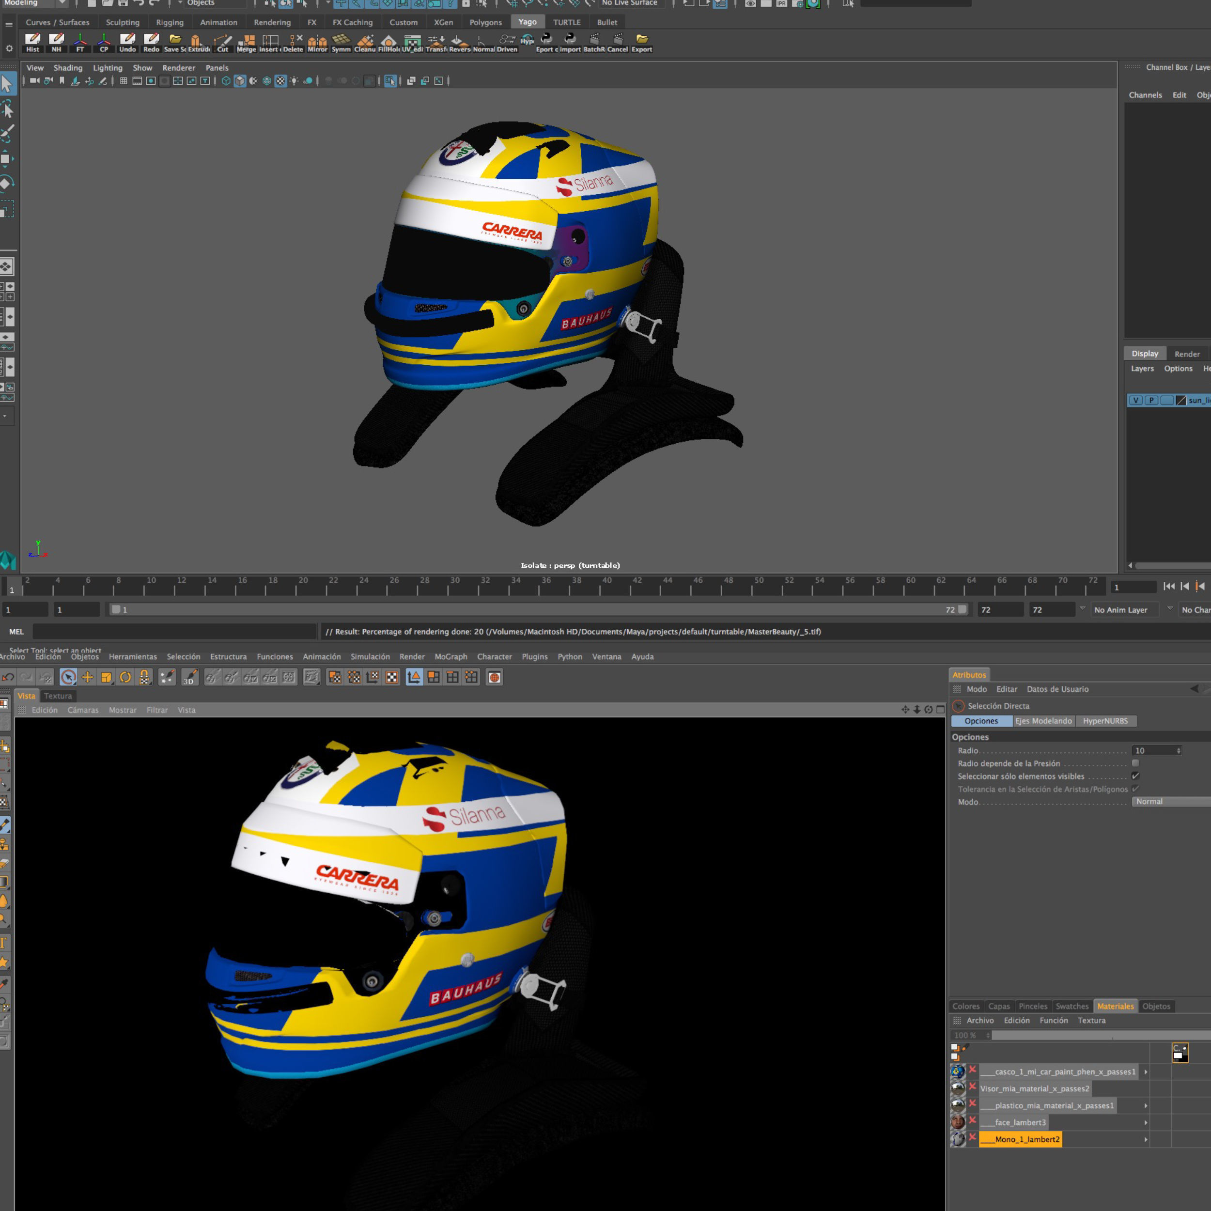This screenshot has width=1211, height=1211.
Task: Expand plastico_mia_material row arrow
Action: coord(1146,1106)
